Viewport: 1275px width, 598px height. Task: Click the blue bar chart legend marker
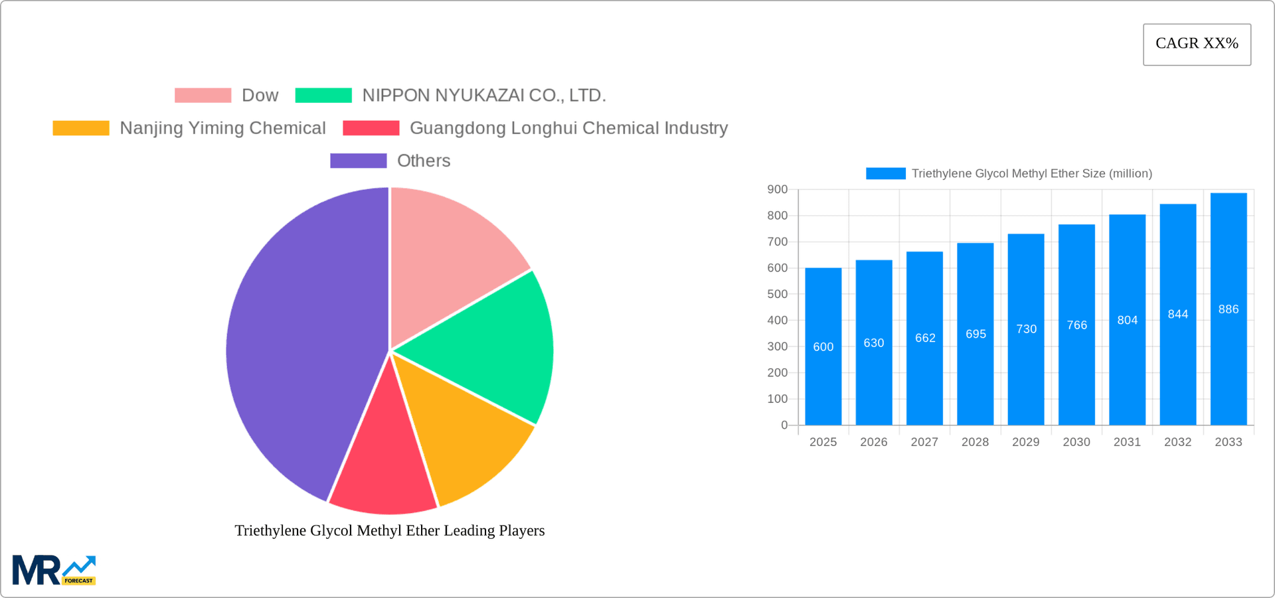pos(885,173)
